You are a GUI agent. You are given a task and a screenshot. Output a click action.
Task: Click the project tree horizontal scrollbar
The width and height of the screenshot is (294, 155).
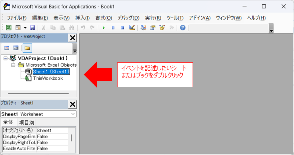tap(38, 94)
